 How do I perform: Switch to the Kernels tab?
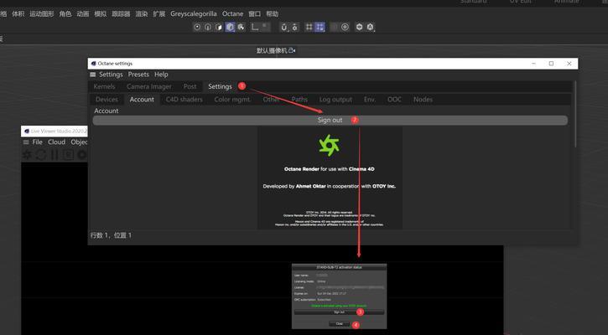click(x=104, y=86)
